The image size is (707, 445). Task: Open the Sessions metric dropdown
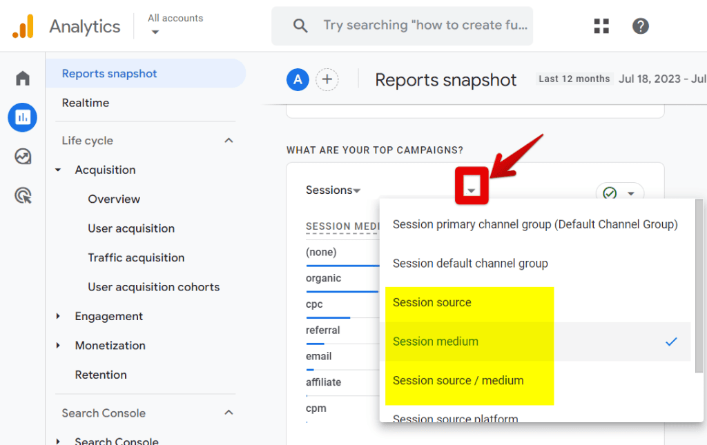[333, 190]
